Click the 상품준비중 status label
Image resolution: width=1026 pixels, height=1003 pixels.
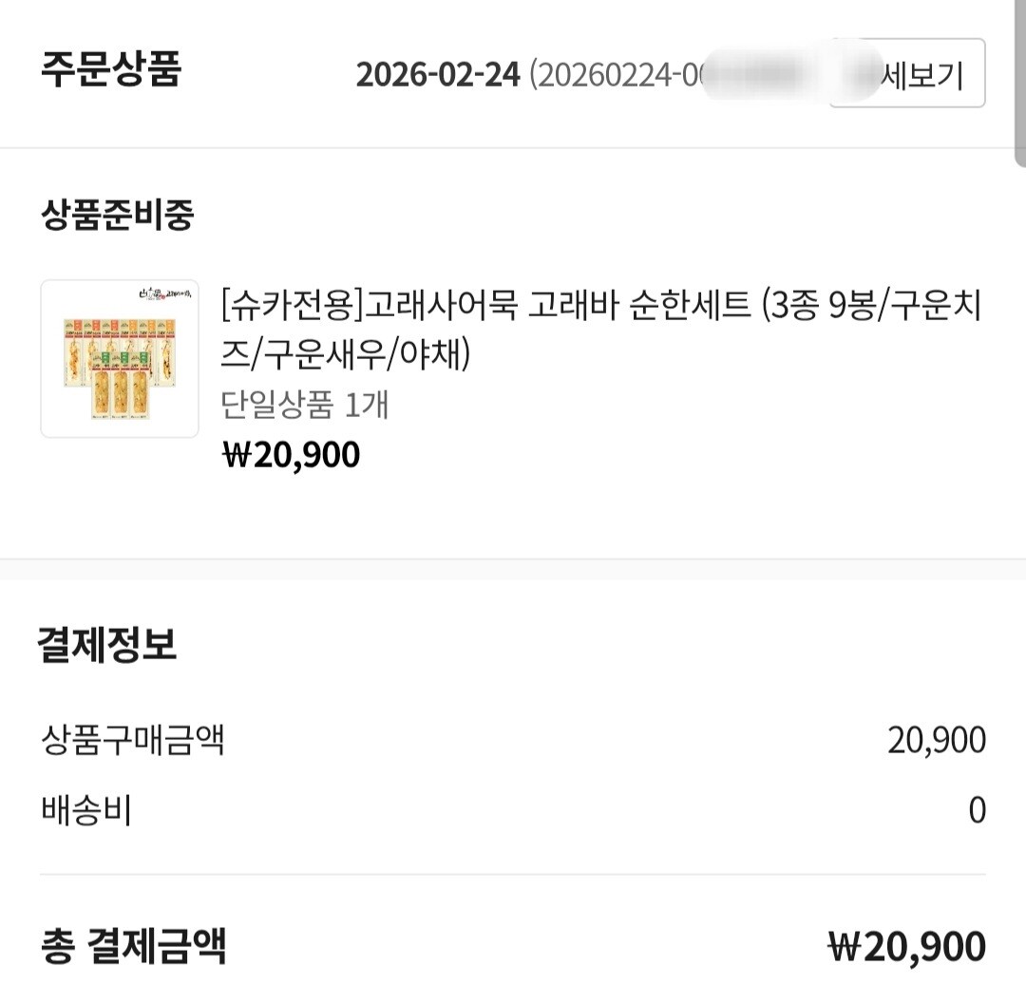pos(117,216)
